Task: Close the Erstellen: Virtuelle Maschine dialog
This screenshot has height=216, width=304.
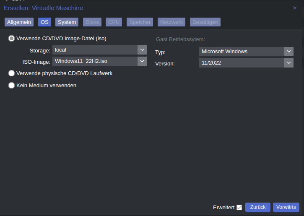Action: pos(294,8)
